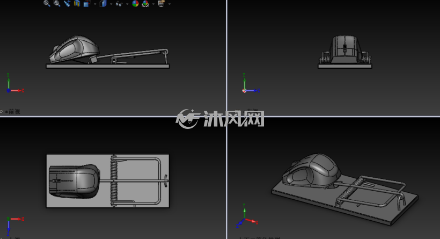Image resolution: width=440 pixels, height=239 pixels.
Task: Activate the Section View tool
Action: pos(77,3)
